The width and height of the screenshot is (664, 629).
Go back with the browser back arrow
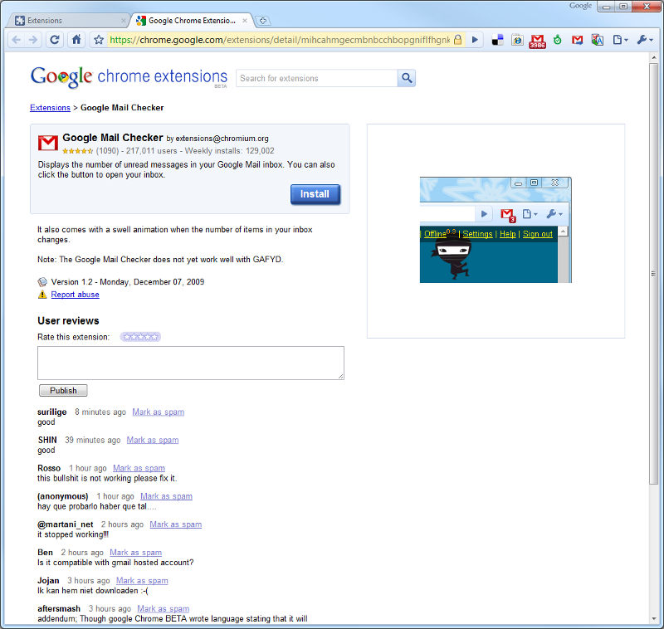coord(16,40)
